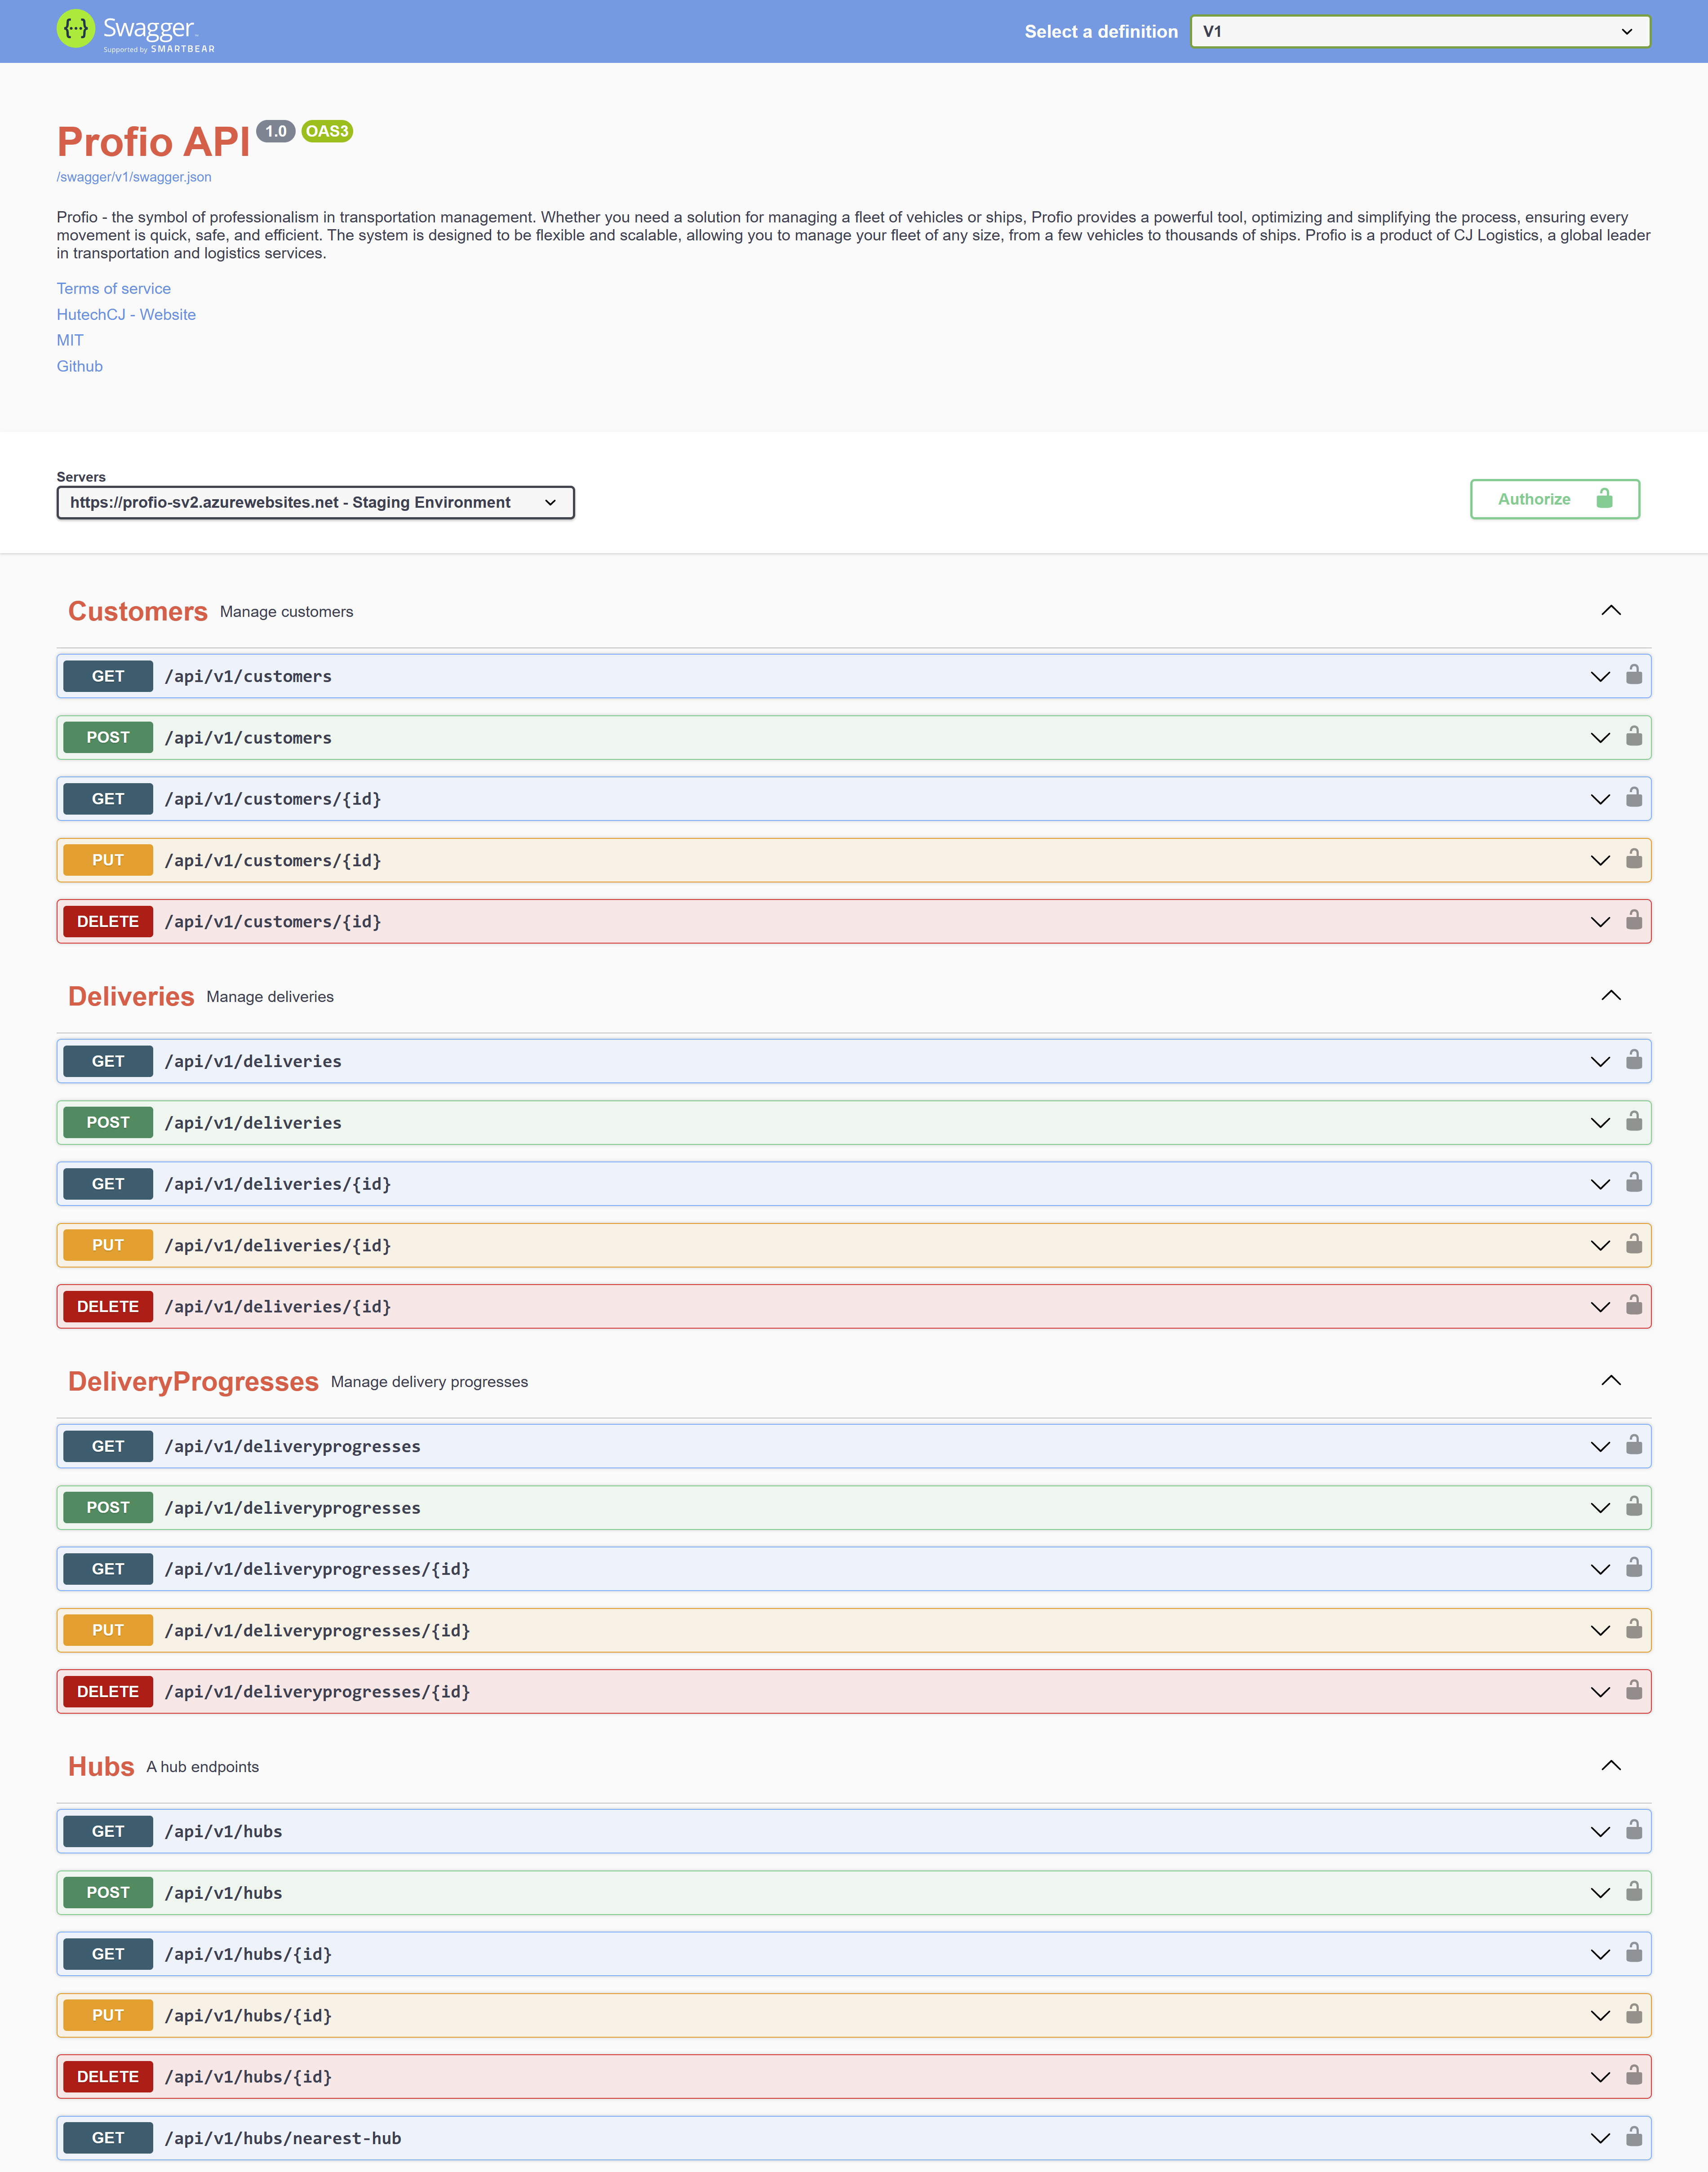Click lock icon on PUT /api/v1/deliveries/{id}
The height and width of the screenshot is (2172, 1708).
[1633, 1244]
